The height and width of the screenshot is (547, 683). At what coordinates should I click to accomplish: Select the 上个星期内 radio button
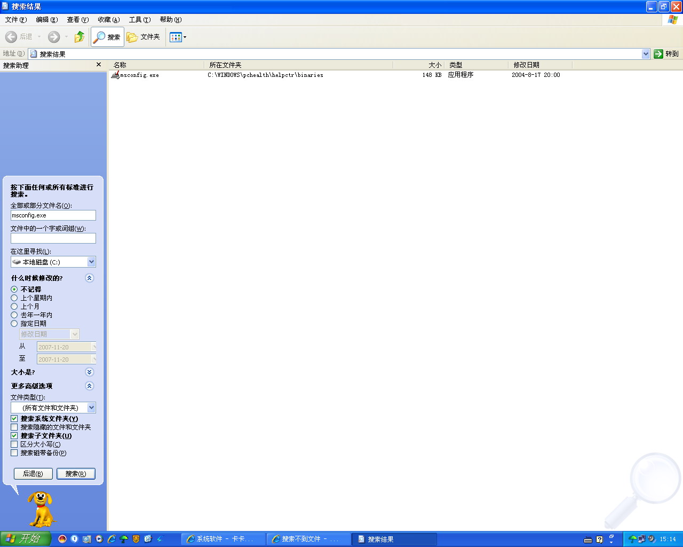pyautogui.click(x=14, y=298)
